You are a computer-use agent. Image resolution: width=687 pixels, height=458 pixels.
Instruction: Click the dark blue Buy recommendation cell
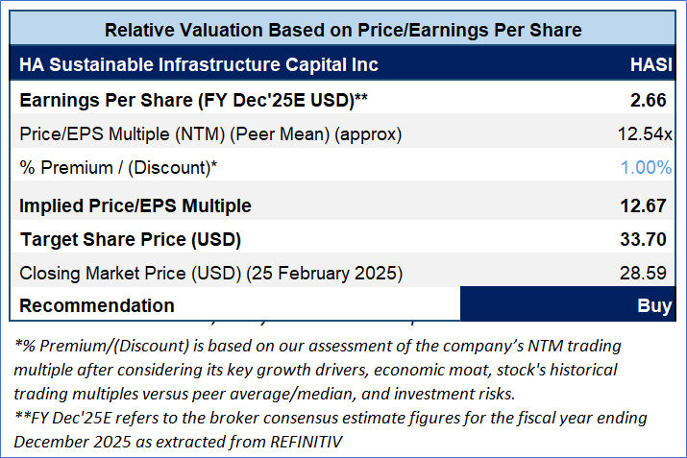tap(574, 305)
